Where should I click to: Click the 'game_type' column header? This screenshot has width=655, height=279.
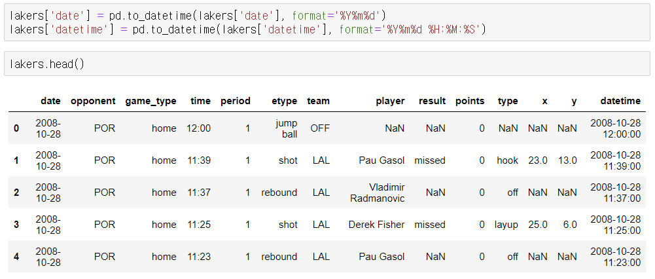150,101
